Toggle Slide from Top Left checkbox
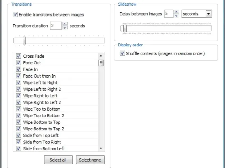Image resolution: width=225 pixels, height=168 pixels. point(19,136)
